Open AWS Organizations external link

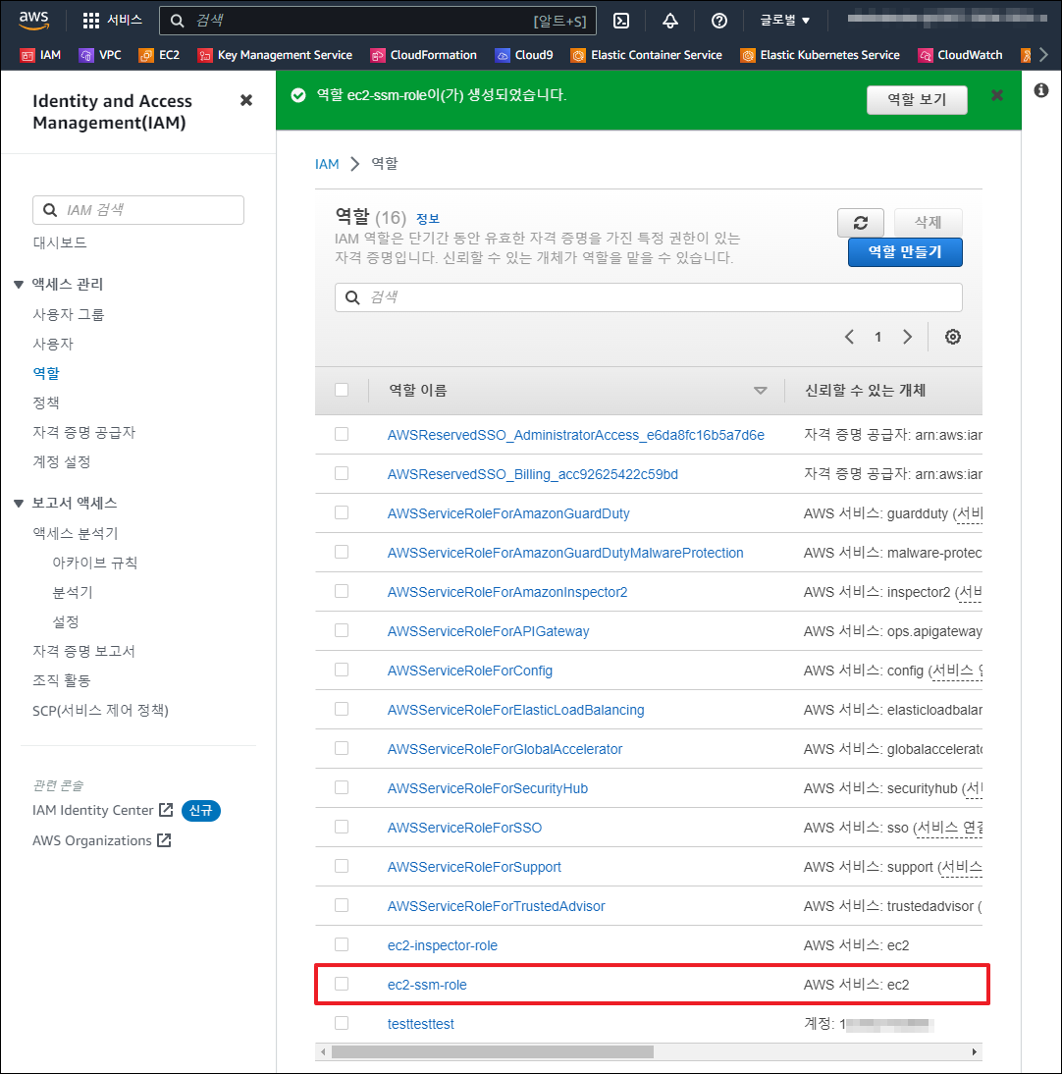pyautogui.click(x=101, y=840)
